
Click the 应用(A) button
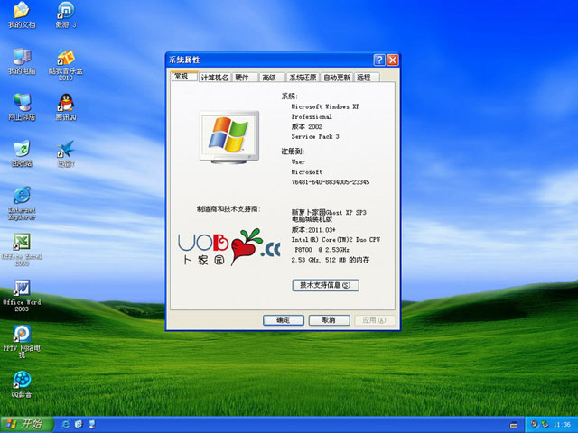[374, 320]
